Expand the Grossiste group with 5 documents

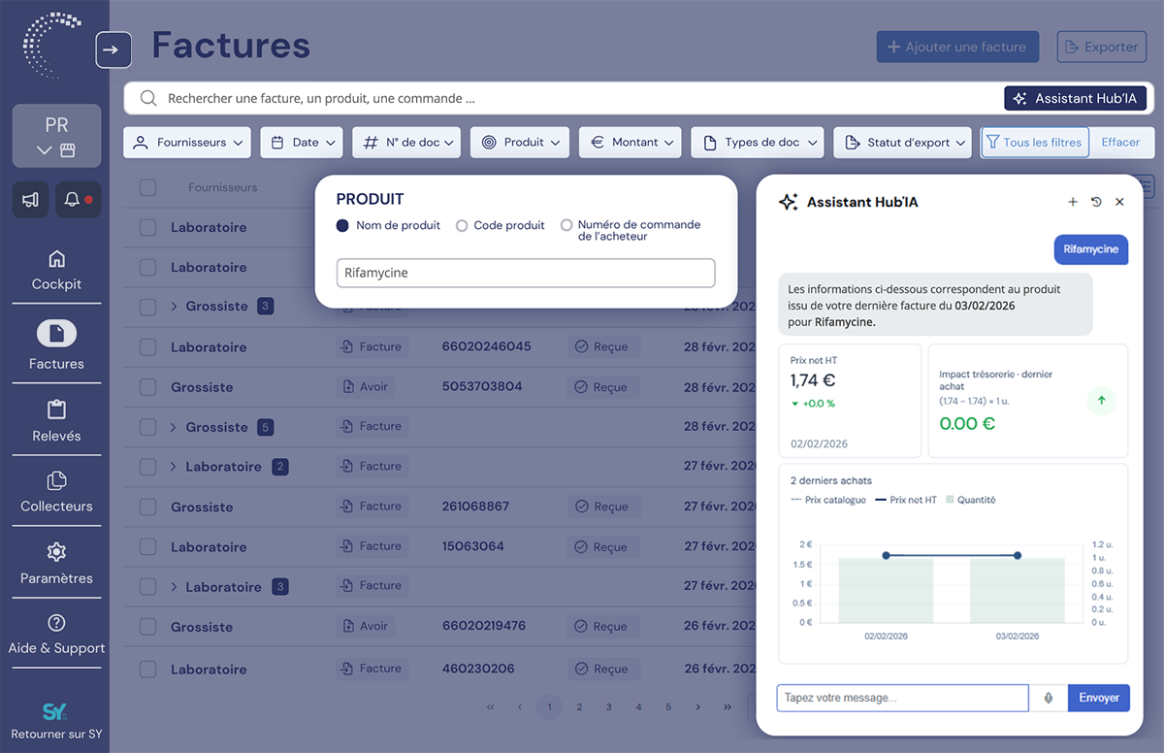[175, 427]
